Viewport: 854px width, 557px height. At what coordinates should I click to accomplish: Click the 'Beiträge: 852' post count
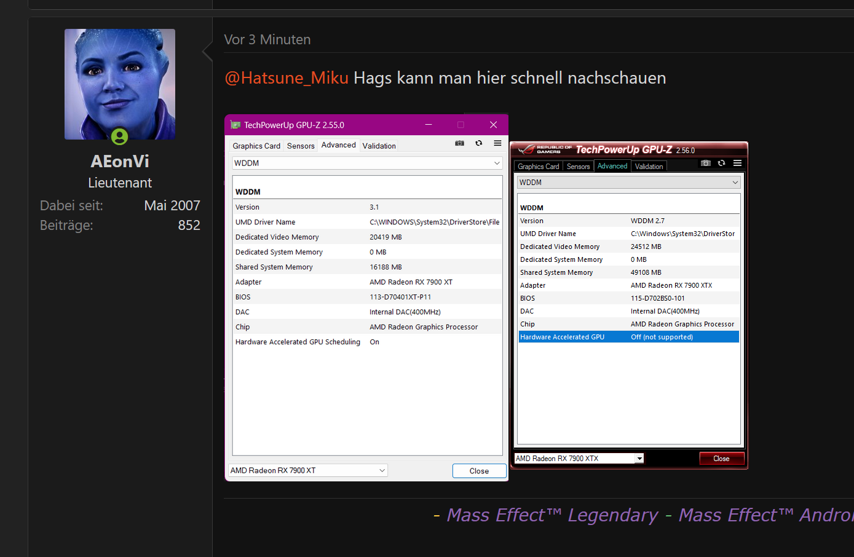(x=120, y=226)
